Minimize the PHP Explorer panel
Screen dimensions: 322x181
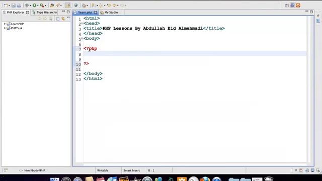pyautogui.click(x=63, y=12)
